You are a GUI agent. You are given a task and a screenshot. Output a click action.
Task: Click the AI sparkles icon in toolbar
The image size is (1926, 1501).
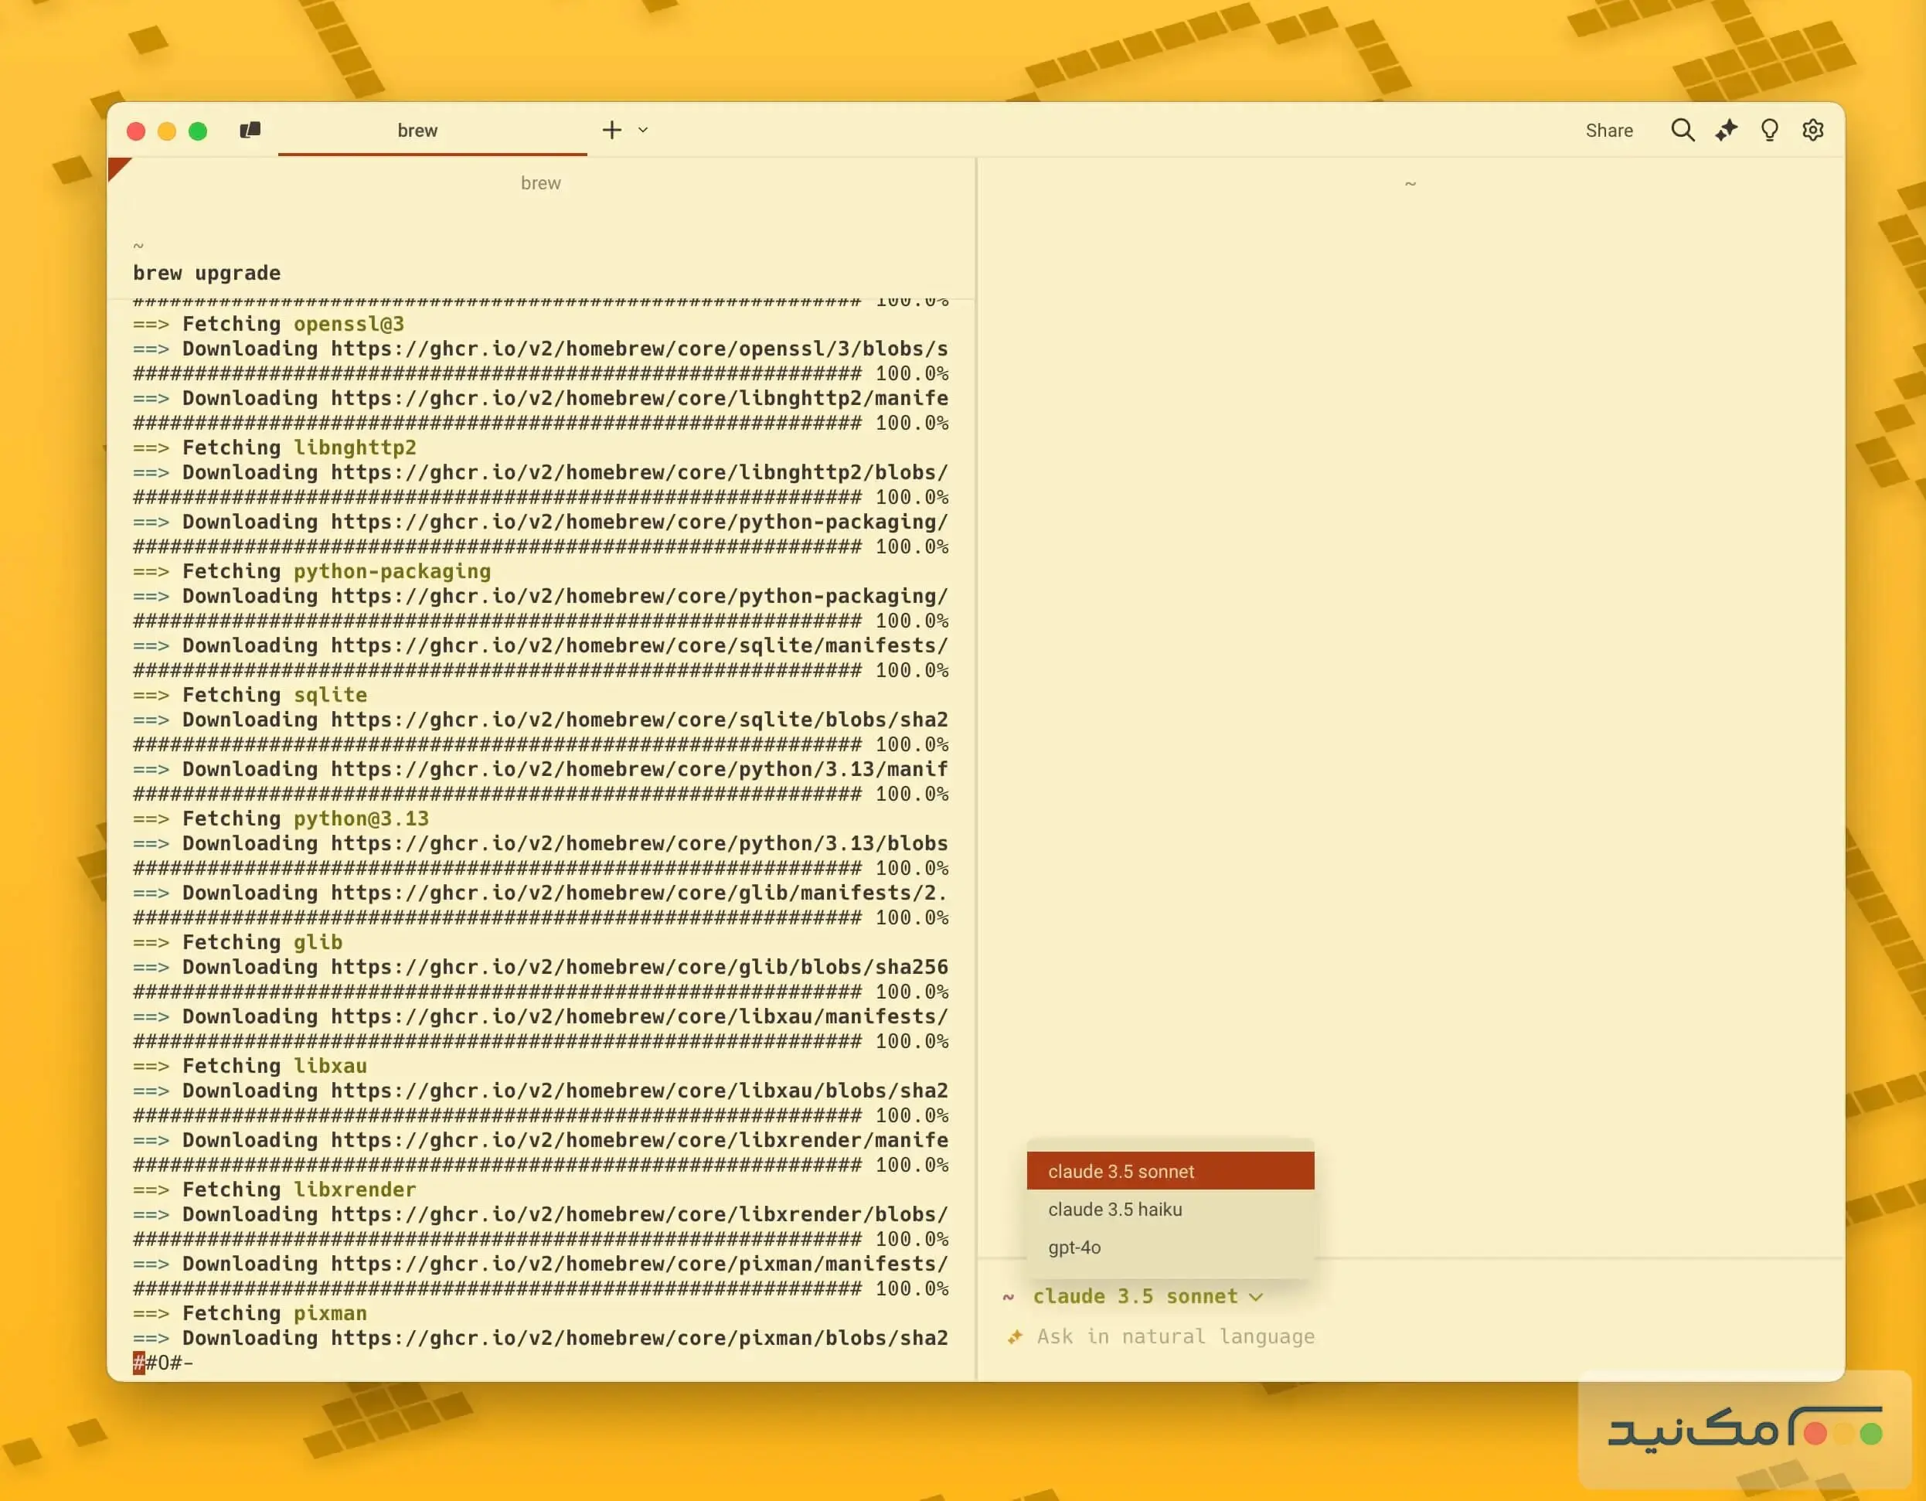click(x=1726, y=131)
